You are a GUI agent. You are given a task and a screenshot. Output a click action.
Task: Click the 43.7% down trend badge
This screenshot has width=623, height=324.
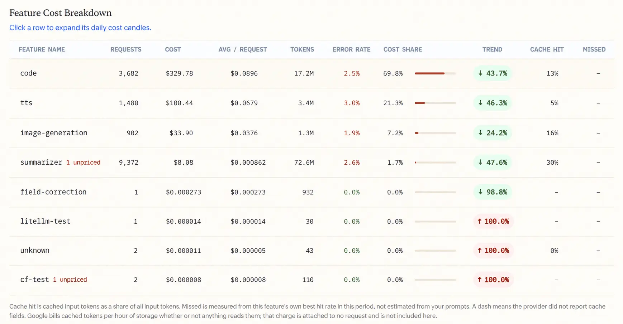tap(493, 73)
